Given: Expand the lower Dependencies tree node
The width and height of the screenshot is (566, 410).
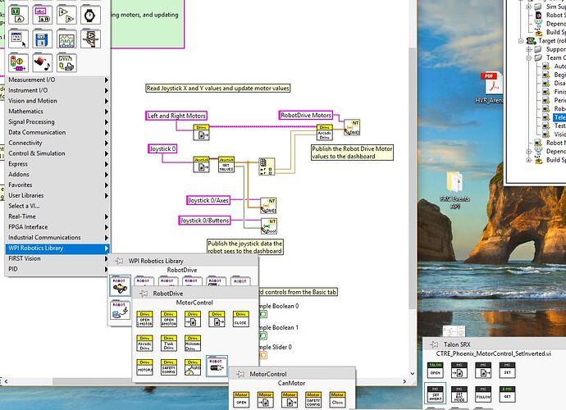Looking at the screenshot, I should tap(529, 152).
